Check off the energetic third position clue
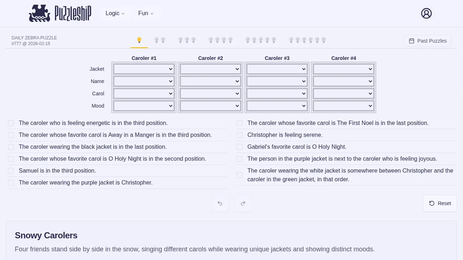Screen dimensions: 463x260 point(11,123)
